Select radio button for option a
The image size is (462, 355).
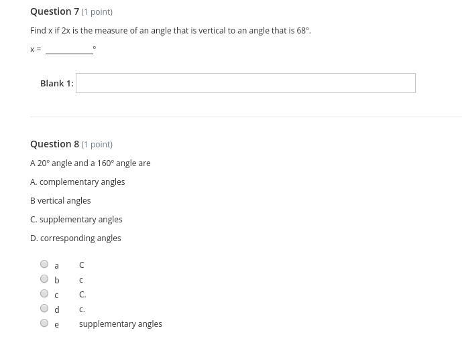click(44, 264)
